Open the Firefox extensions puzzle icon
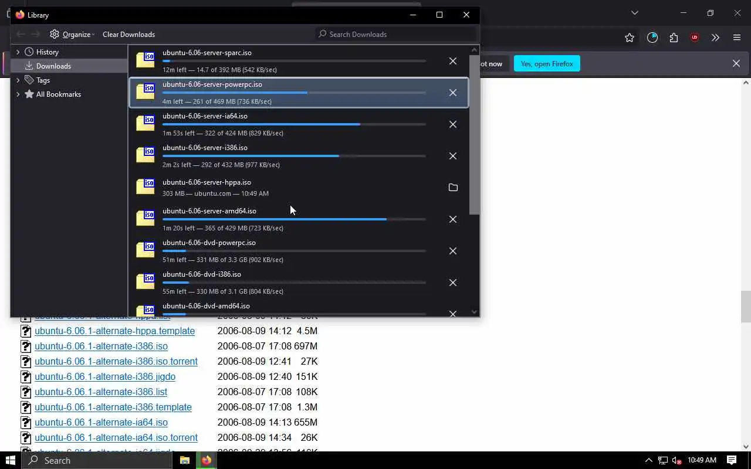 point(674,38)
